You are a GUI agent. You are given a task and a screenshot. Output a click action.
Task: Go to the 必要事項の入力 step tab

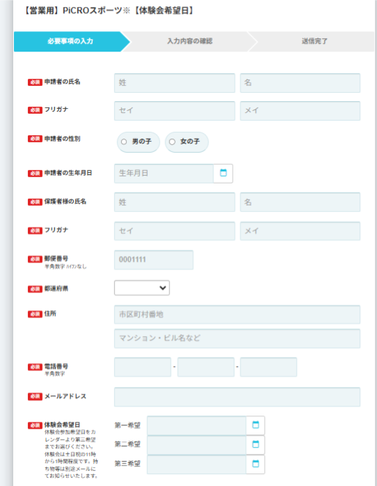pyautogui.click(x=72, y=41)
